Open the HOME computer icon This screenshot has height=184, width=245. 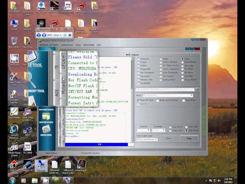14,25
